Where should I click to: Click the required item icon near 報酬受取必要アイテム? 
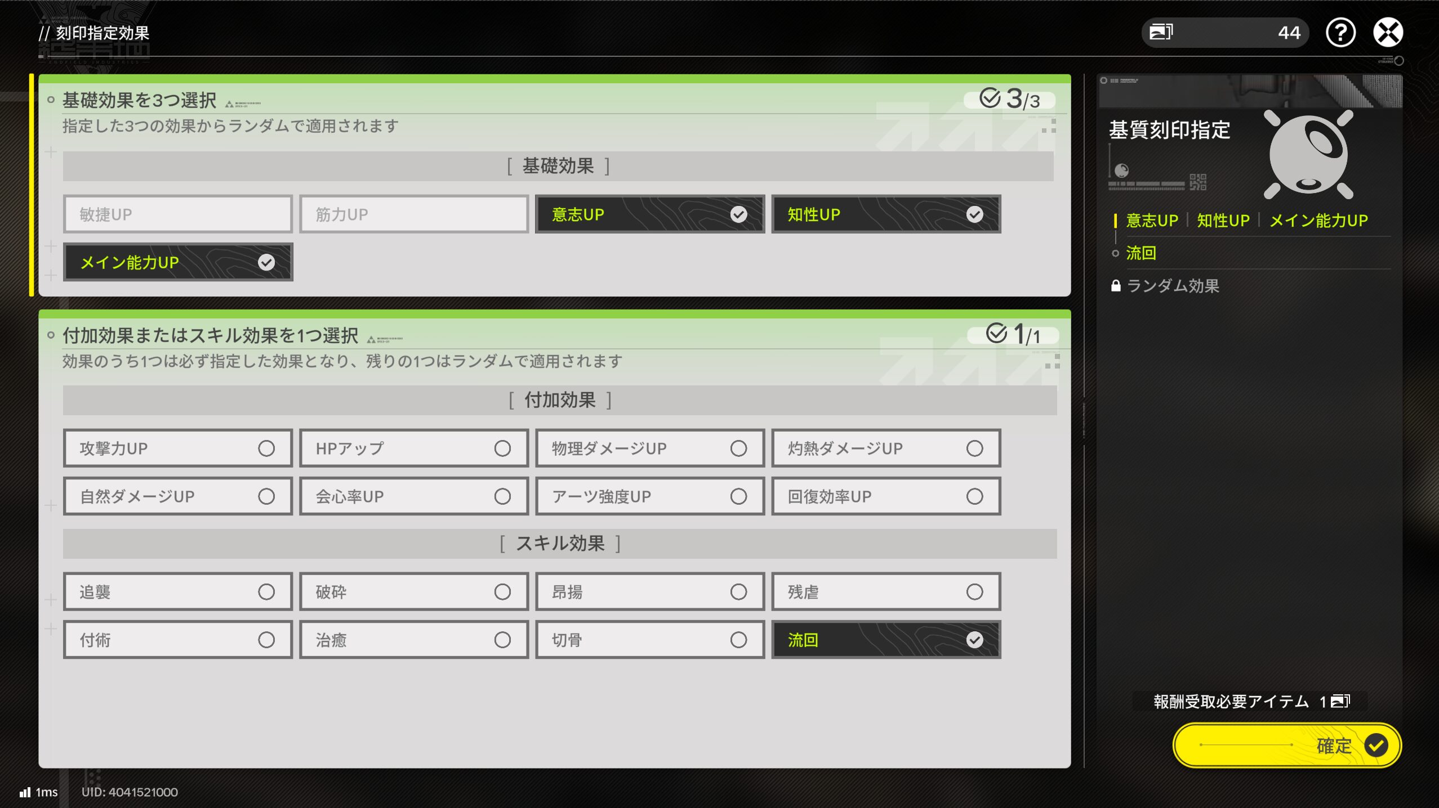1340,701
